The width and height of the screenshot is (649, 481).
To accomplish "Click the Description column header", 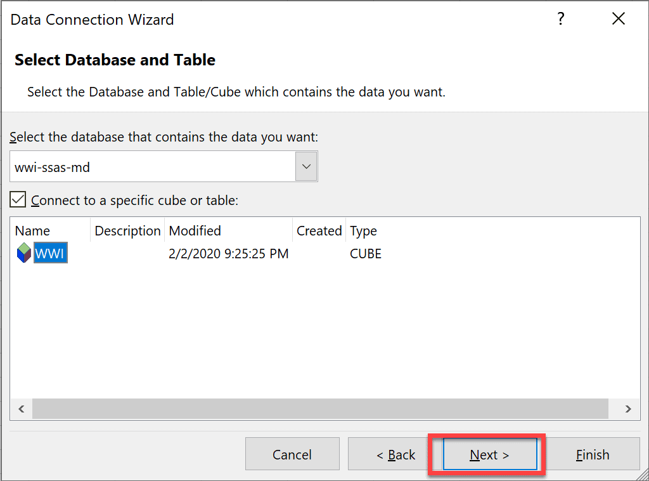I will 127,231.
